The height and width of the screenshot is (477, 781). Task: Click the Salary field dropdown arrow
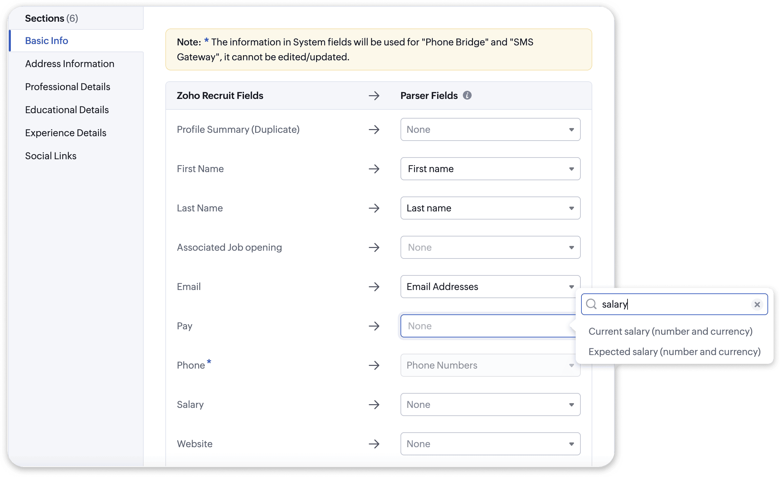coord(571,405)
